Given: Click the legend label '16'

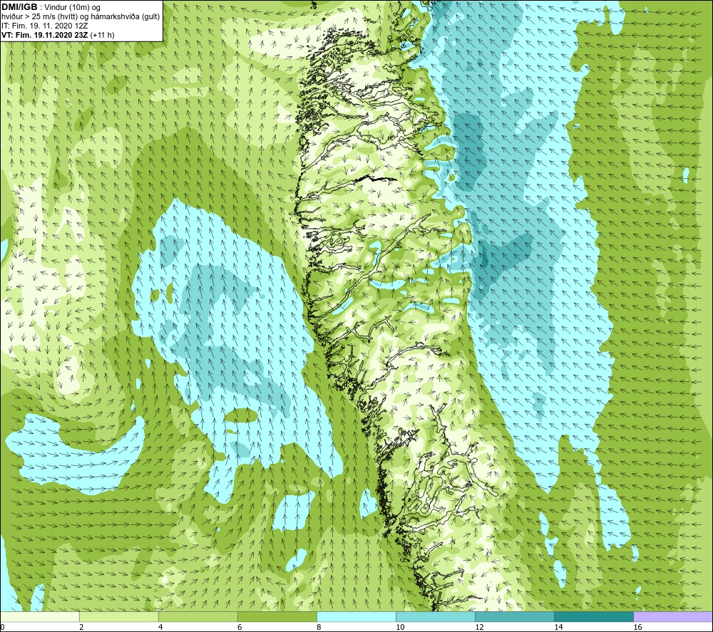Looking at the screenshot, I should point(637,628).
